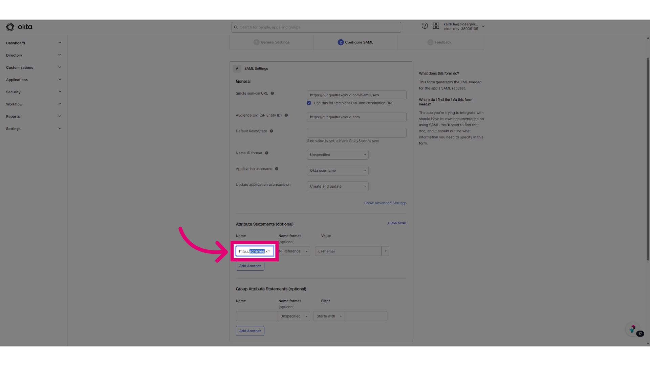
Task: Go to General Settings step tab
Action: [x=272, y=42]
